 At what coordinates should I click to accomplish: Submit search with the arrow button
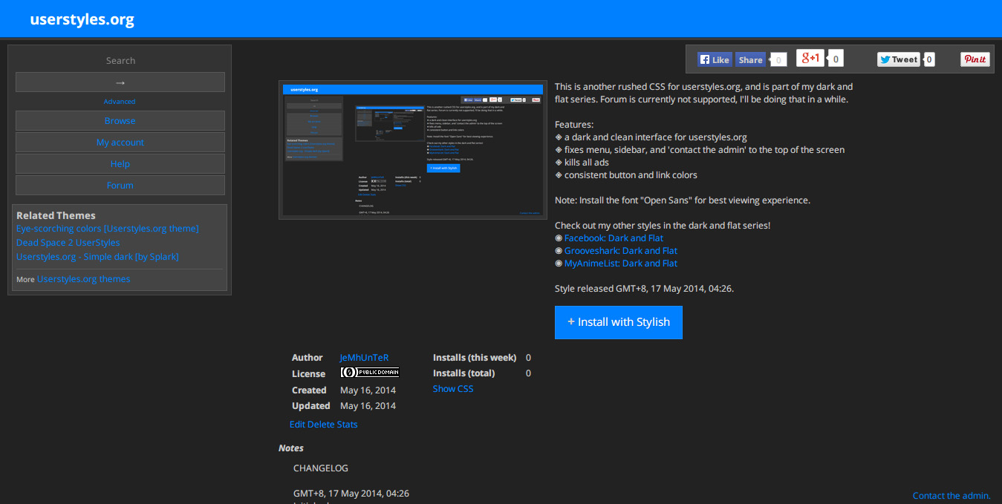120,82
